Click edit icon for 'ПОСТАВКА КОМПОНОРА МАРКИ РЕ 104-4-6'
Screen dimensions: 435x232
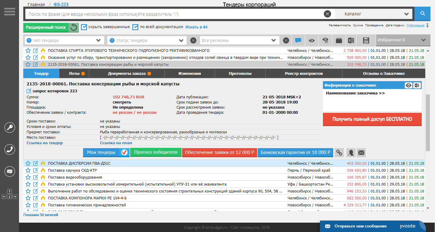point(36,198)
